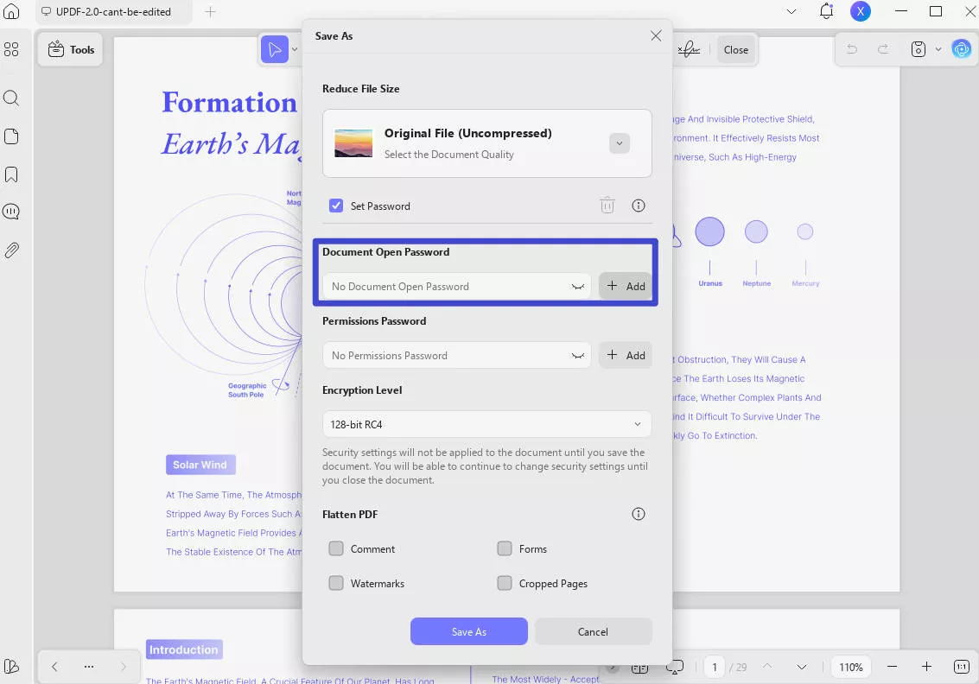Open the notification bell icon
The height and width of the screenshot is (684, 979).
pyautogui.click(x=826, y=11)
